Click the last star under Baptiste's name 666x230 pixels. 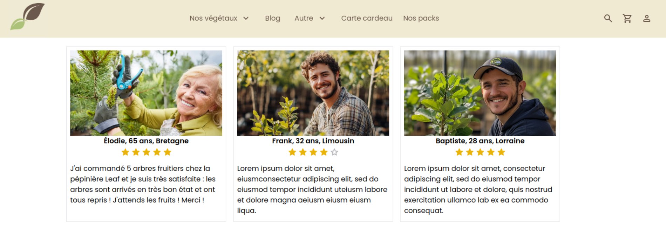[x=501, y=152]
